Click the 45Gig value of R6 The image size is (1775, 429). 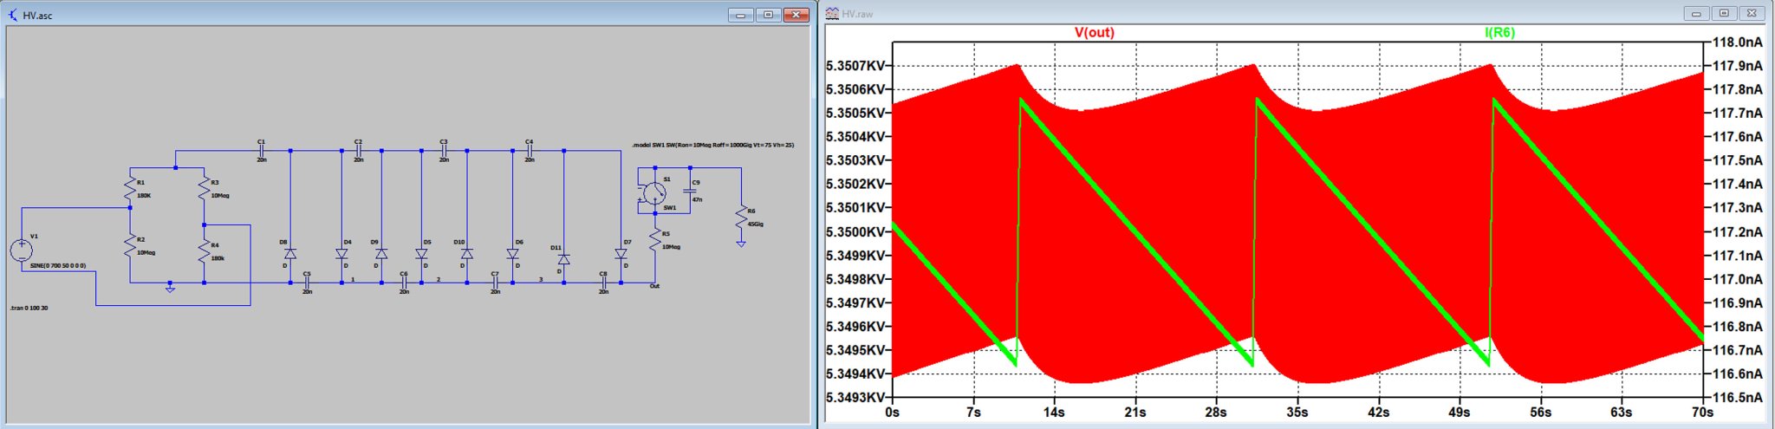[x=755, y=224]
